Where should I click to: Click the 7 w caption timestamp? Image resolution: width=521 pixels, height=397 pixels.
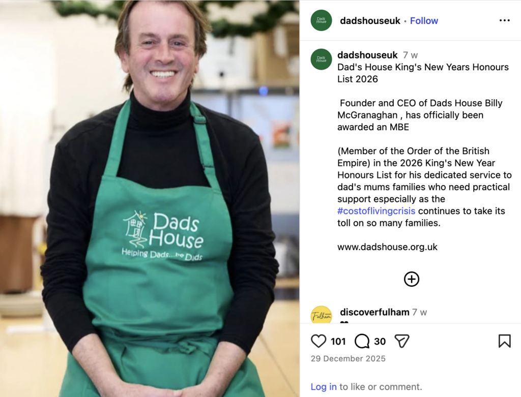pyautogui.click(x=411, y=55)
